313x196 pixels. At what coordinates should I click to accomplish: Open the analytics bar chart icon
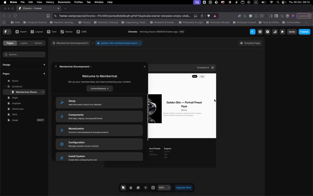[x=275, y=32]
